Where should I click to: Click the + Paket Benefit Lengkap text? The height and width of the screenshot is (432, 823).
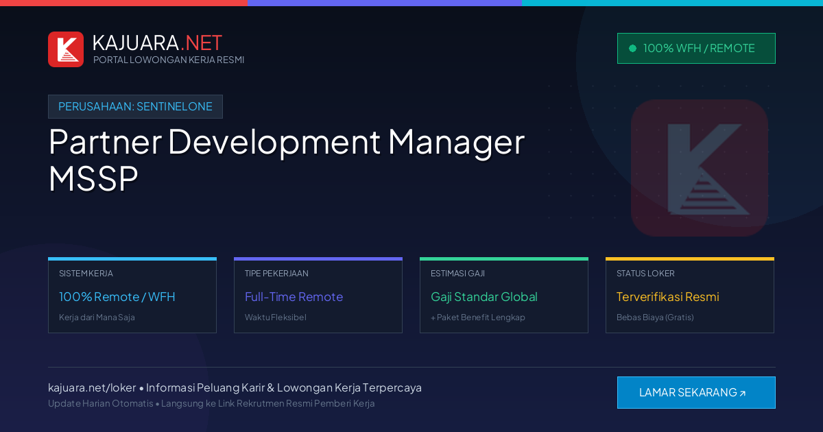478,317
